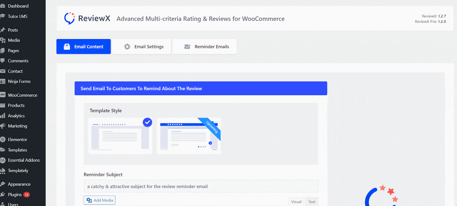This screenshot has width=457, height=206.
Task: Open the Dashboard menu item
Action: click(x=18, y=6)
